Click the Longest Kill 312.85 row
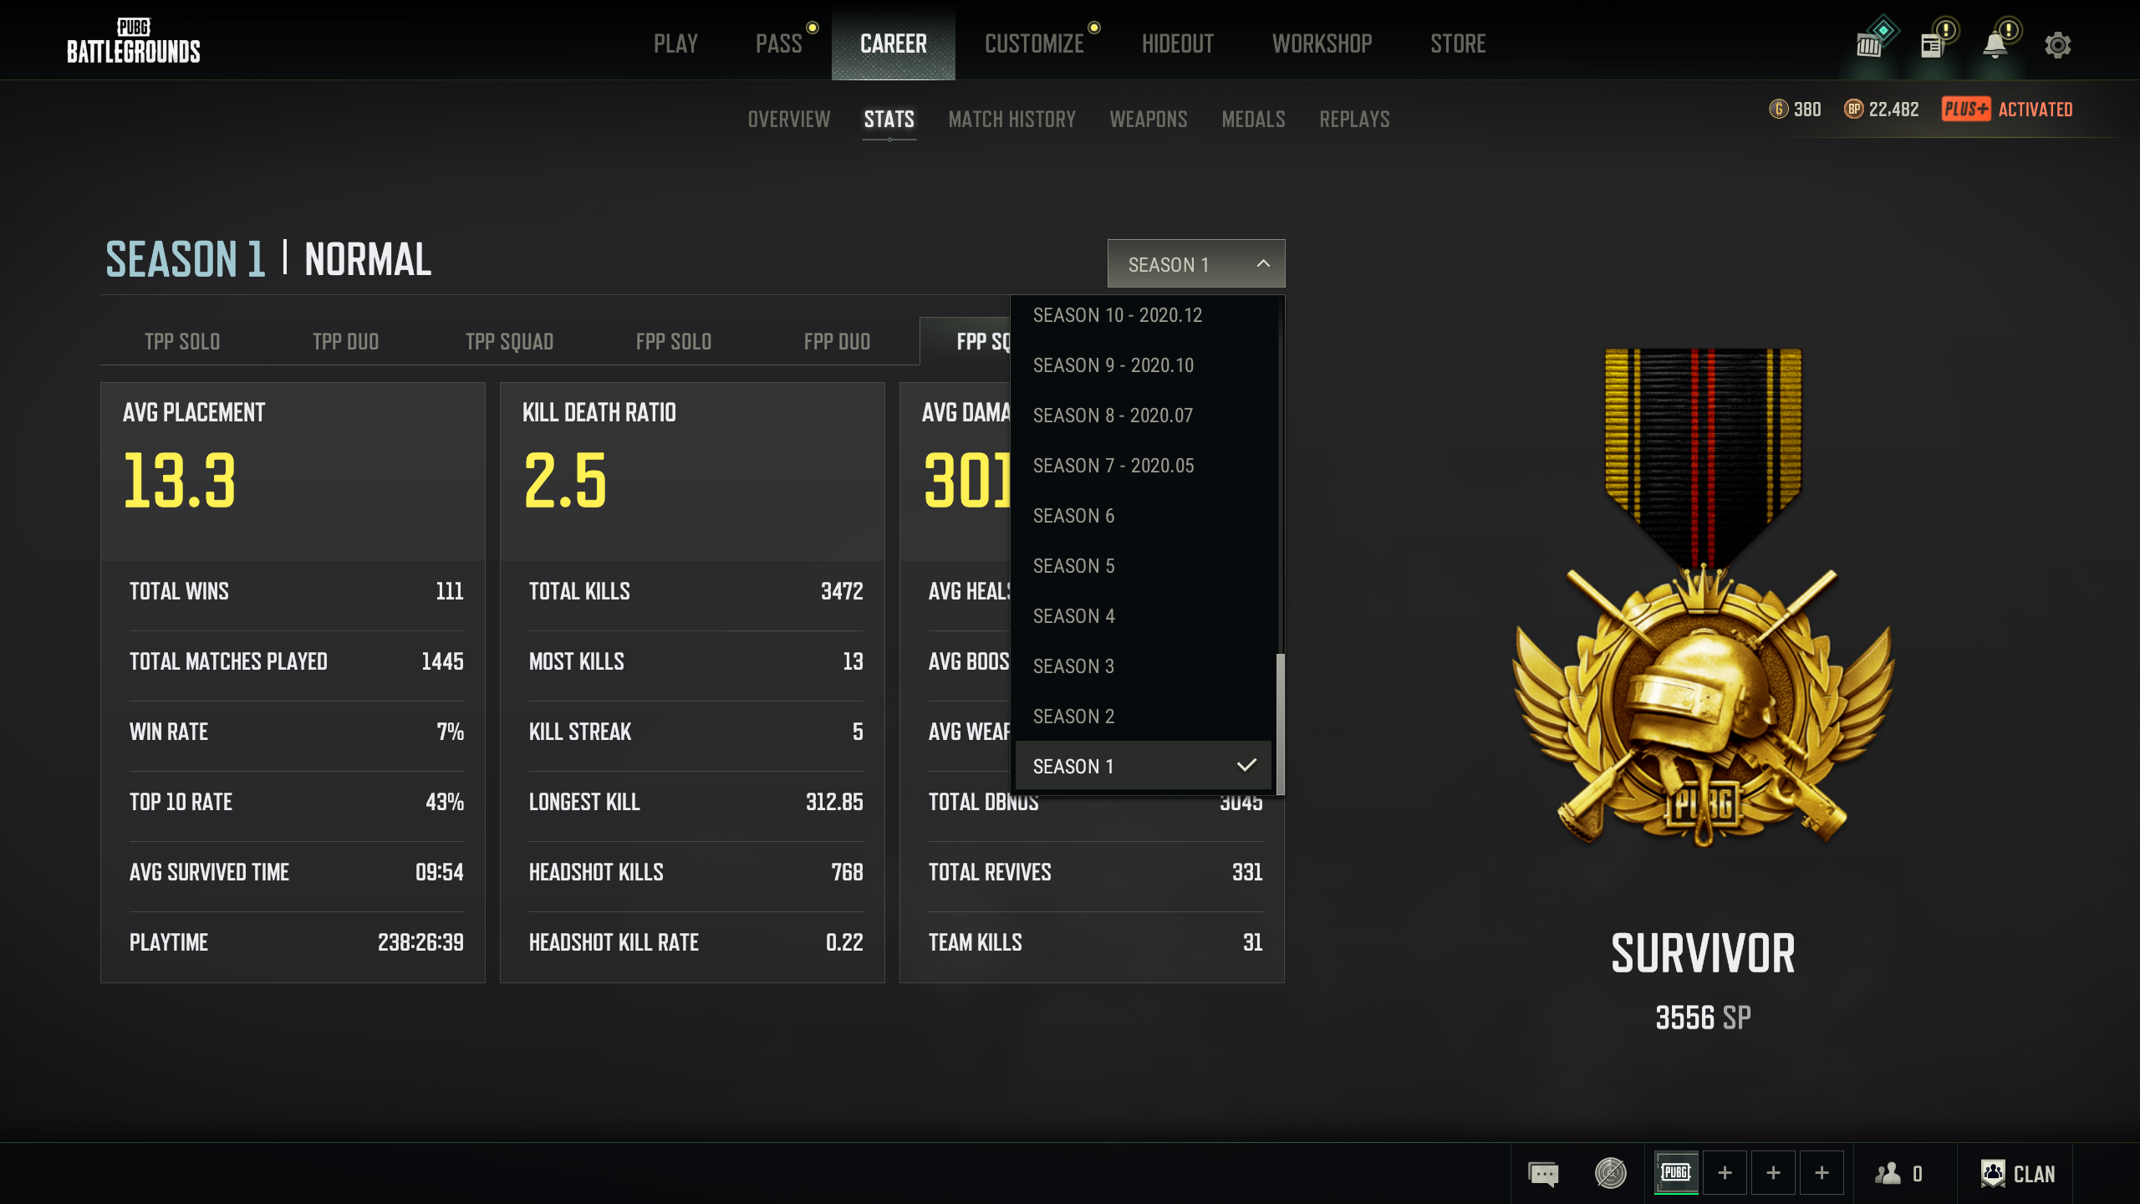Viewport: 2140px width, 1204px height. (x=695, y=802)
